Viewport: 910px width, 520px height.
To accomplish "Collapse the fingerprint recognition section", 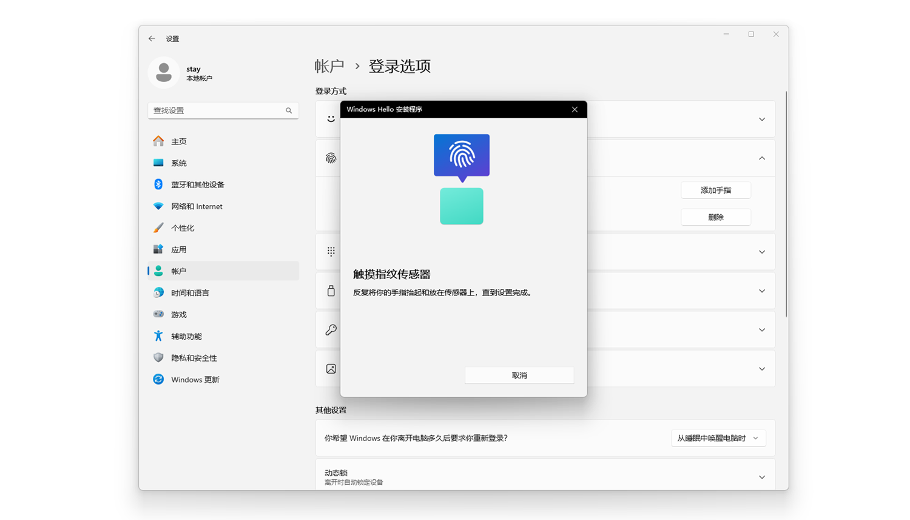I will [x=762, y=158].
